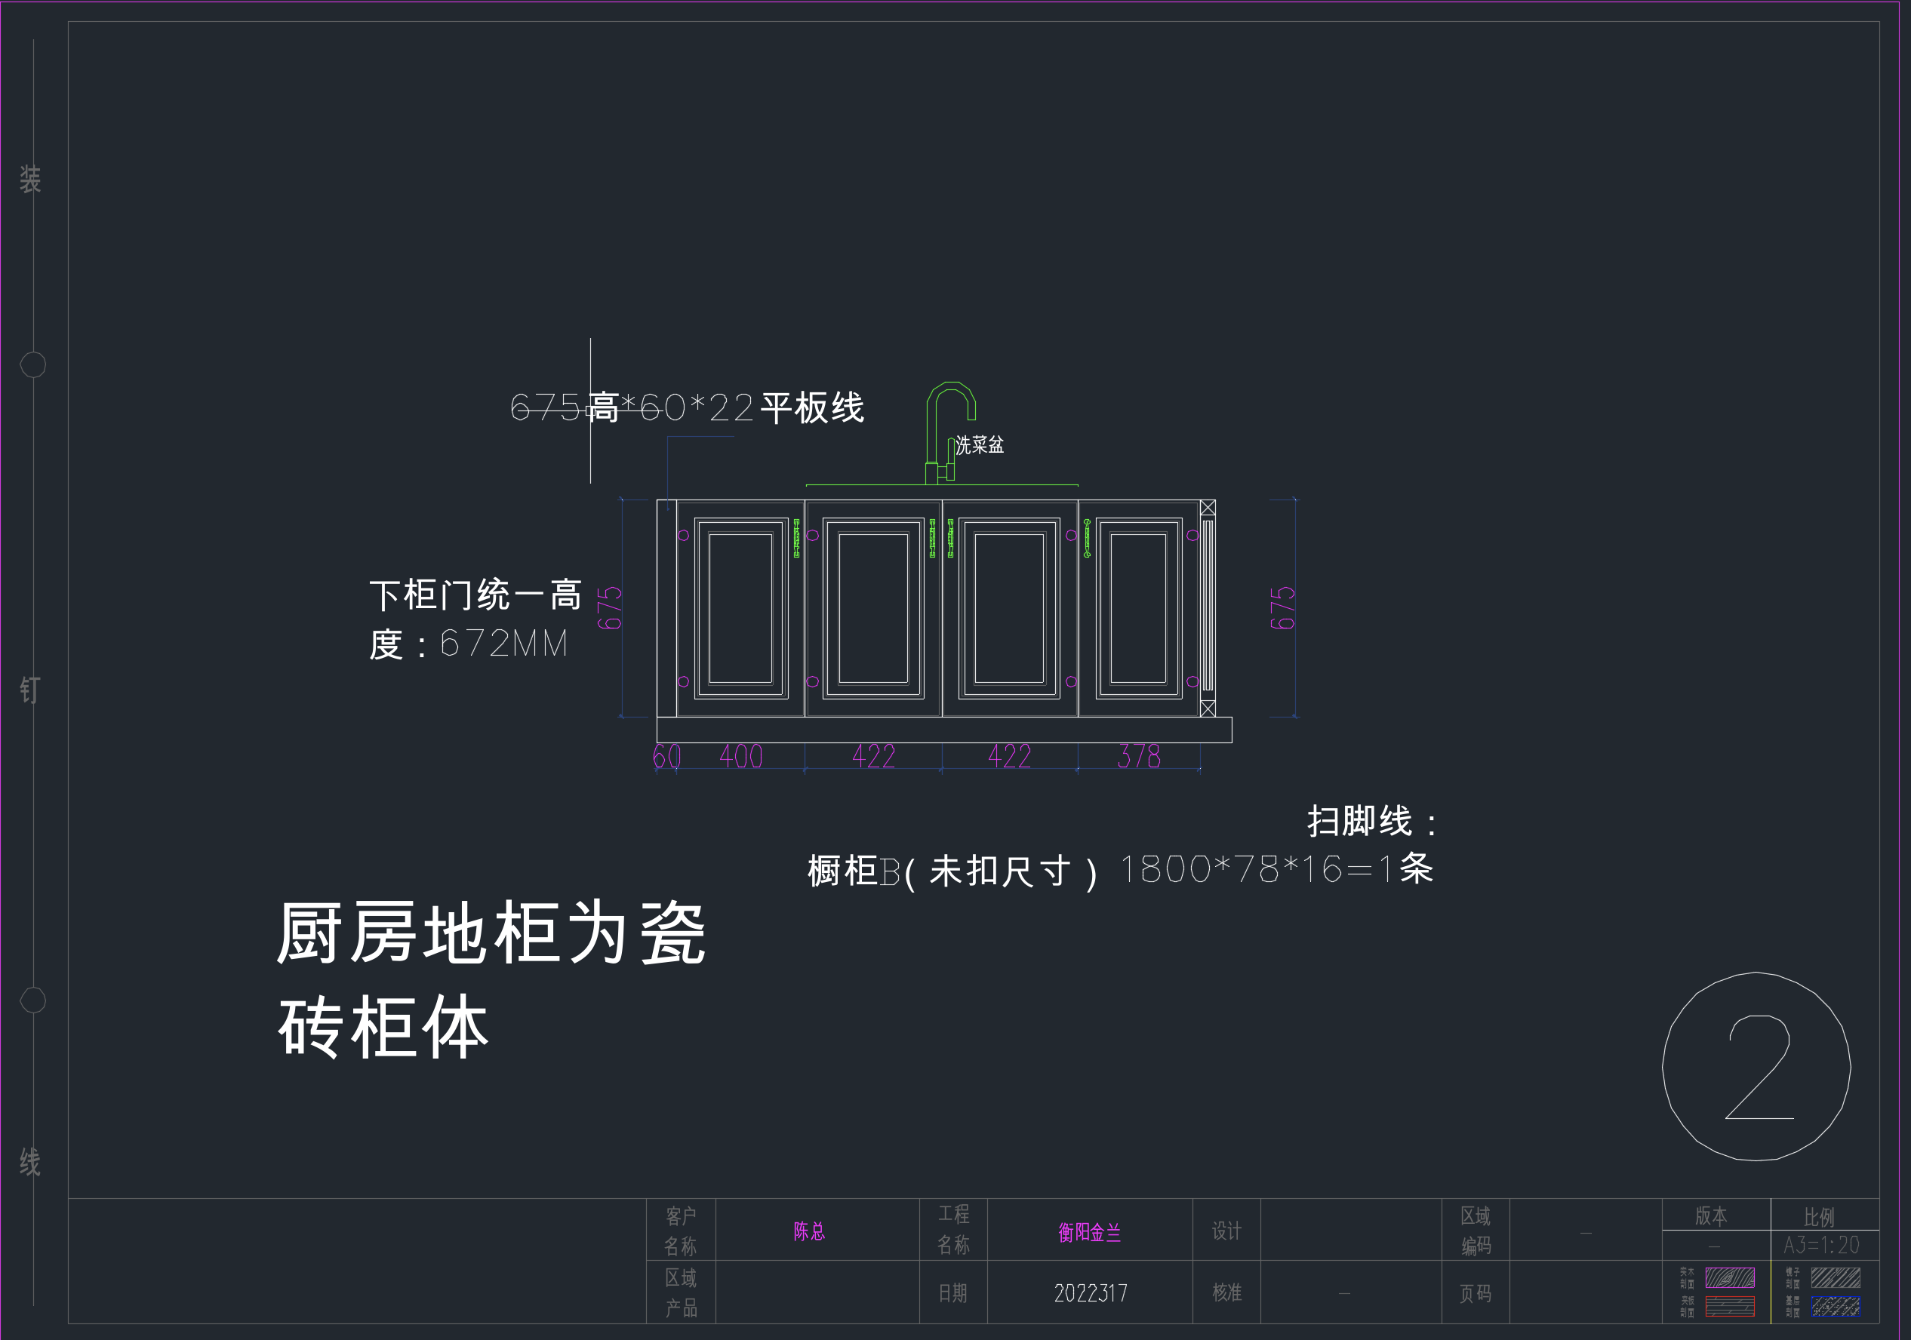Pick the blue 基层剖面 hatch swatch

pyautogui.click(x=1836, y=1306)
